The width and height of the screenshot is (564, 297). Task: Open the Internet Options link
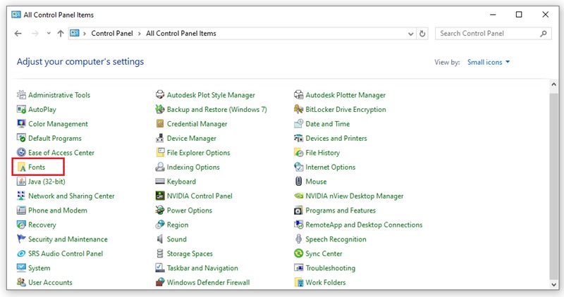coord(331,167)
